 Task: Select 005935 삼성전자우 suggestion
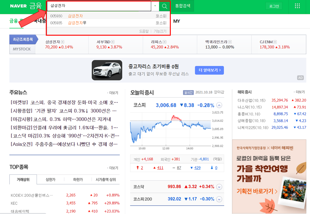[108, 23]
